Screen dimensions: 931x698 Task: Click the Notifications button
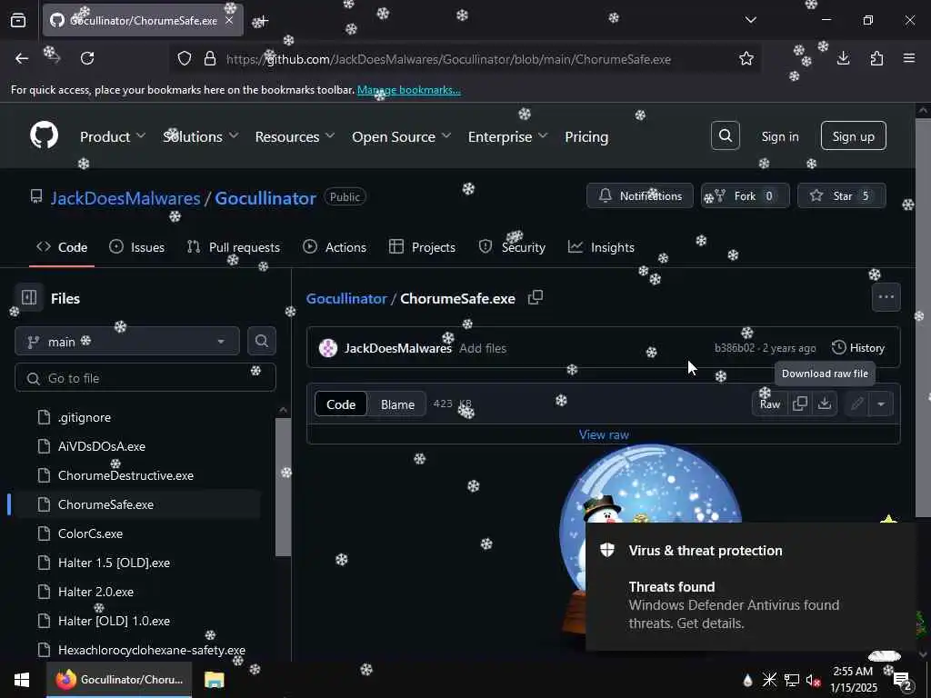point(639,196)
